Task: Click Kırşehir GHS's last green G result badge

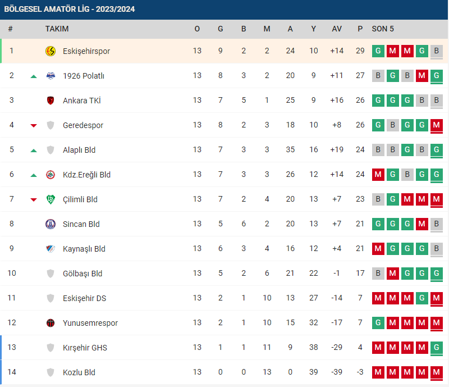Action: pyautogui.click(x=437, y=348)
